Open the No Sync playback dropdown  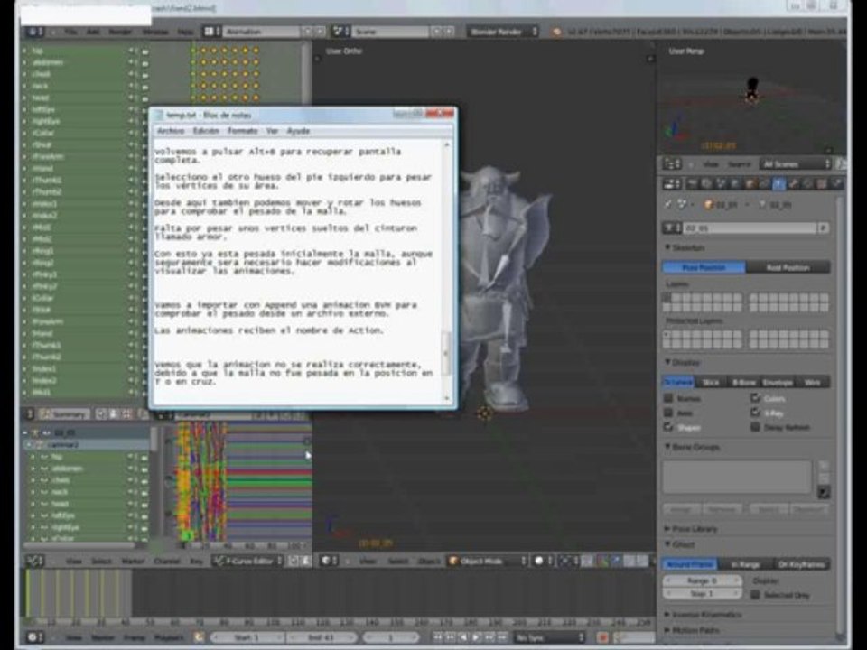[x=549, y=638]
